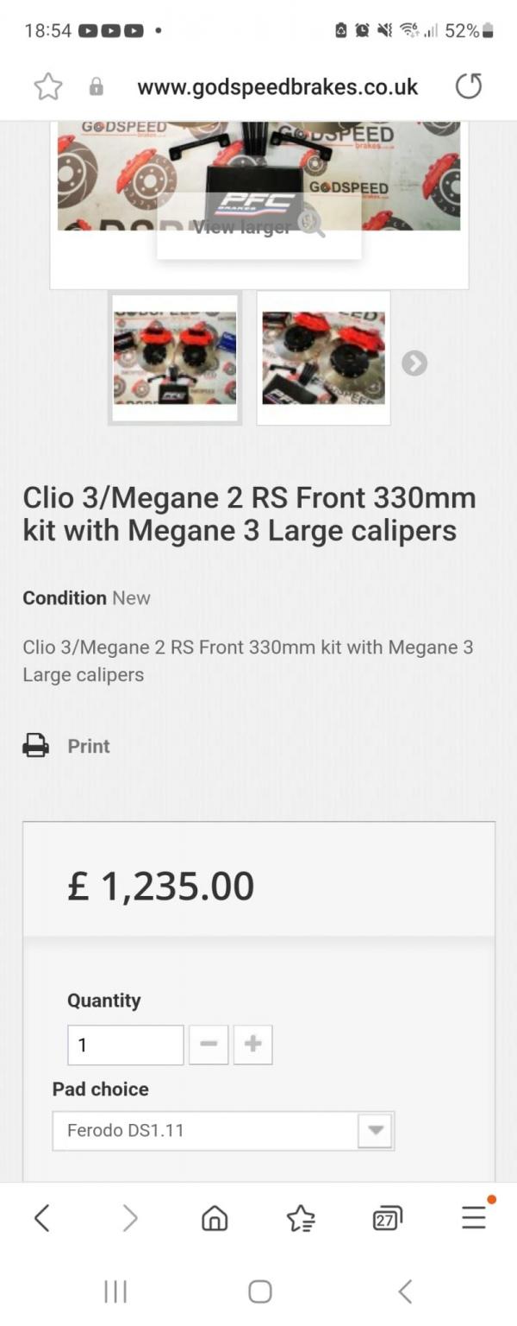Advance thumbnails with the right chevron arrow
This screenshot has width=517, height=1326.
coord(414,363)
